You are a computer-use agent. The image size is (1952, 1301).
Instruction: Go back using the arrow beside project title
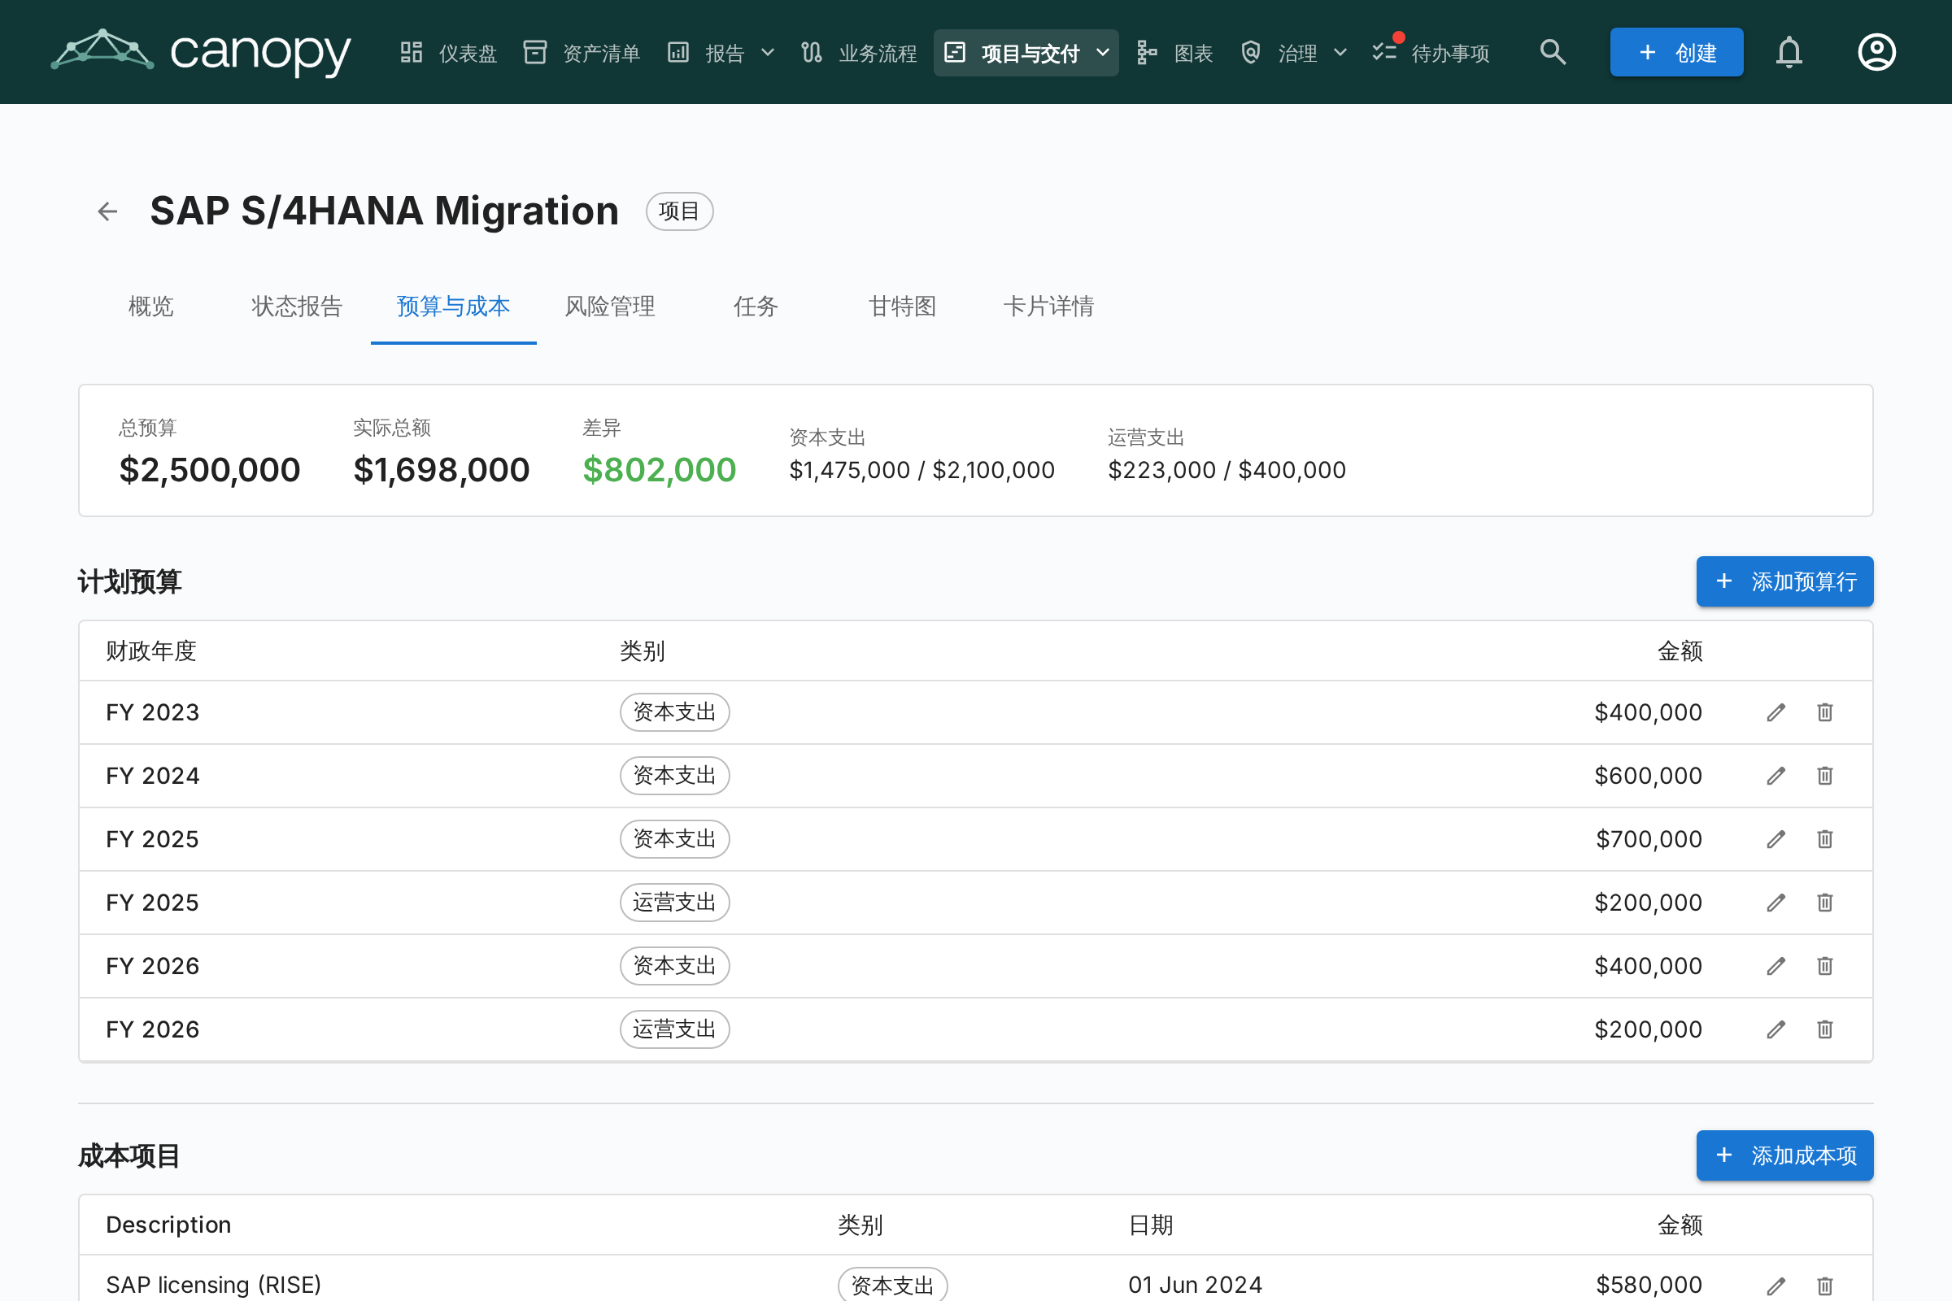(x=107, y=211)
